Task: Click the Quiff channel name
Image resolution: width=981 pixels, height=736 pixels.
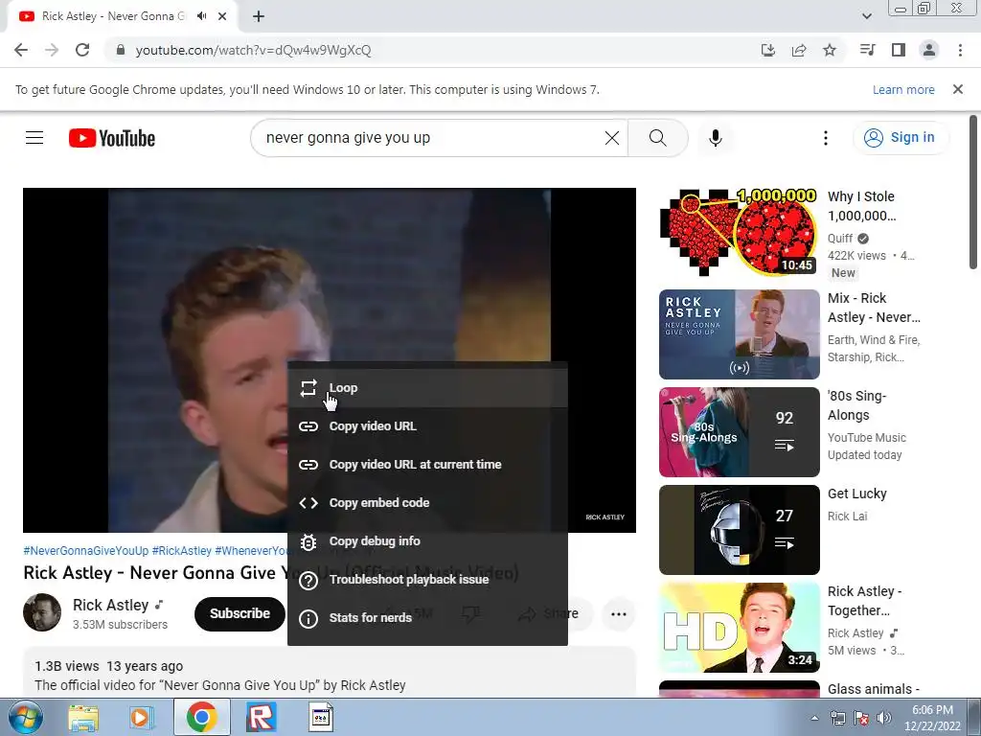Action: [839, 239]
